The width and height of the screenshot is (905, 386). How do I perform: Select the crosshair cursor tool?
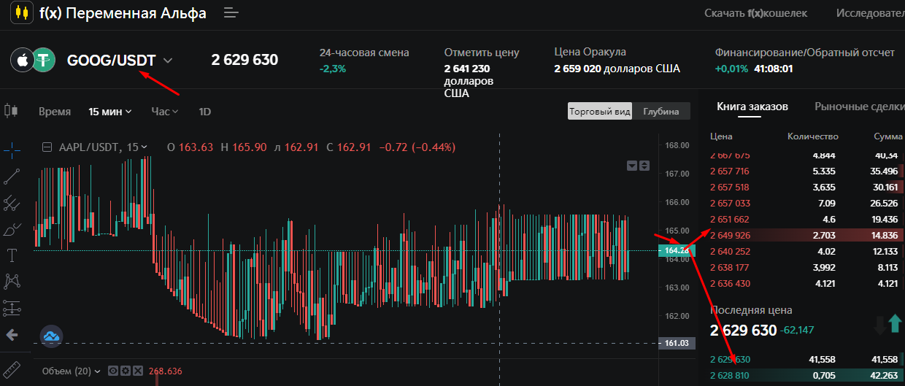pyautogui.click(x=12, y=150)
